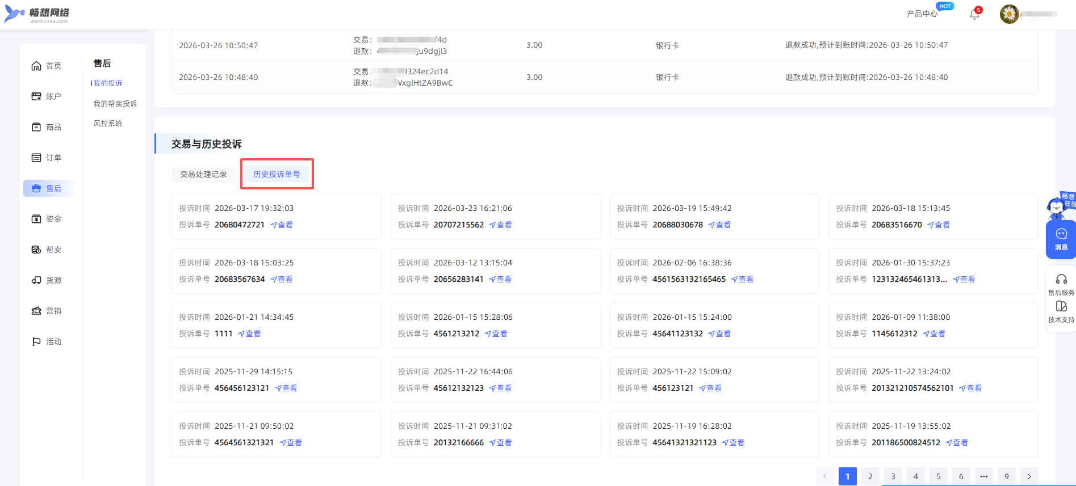Open the 技术支持 support icon
The height and width of the screenshot is (486, 1076).
(x=1061, y=307)
